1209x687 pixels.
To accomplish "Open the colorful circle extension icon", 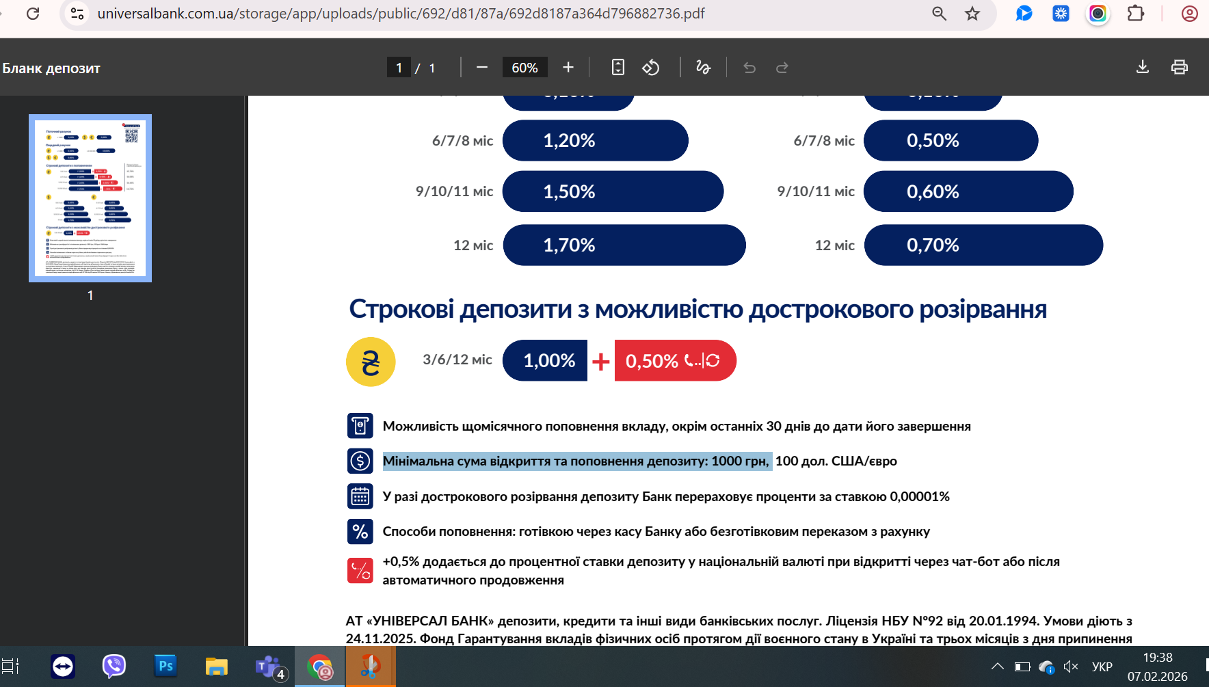I will click(x=1098, y=14).
